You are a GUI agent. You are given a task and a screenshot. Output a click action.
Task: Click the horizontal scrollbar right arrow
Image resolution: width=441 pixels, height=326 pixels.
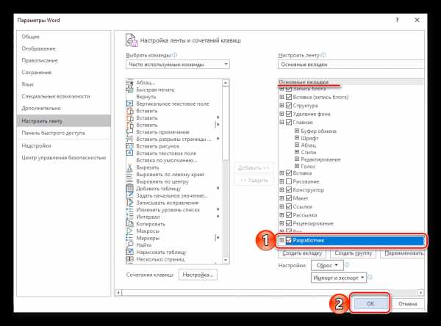(x=420, y=292)
